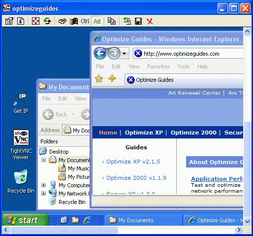The width and height of the screenshot is (253, 236).
Task: Open Help menu in Internet Explorer
Action: tap(203, 67)
